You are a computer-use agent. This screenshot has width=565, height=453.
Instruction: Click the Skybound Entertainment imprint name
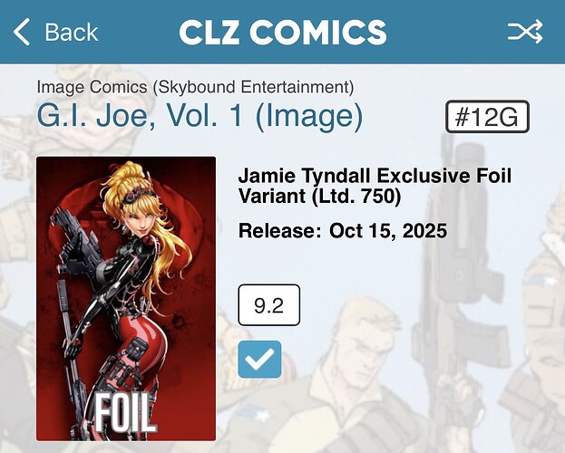pos(253,87)
